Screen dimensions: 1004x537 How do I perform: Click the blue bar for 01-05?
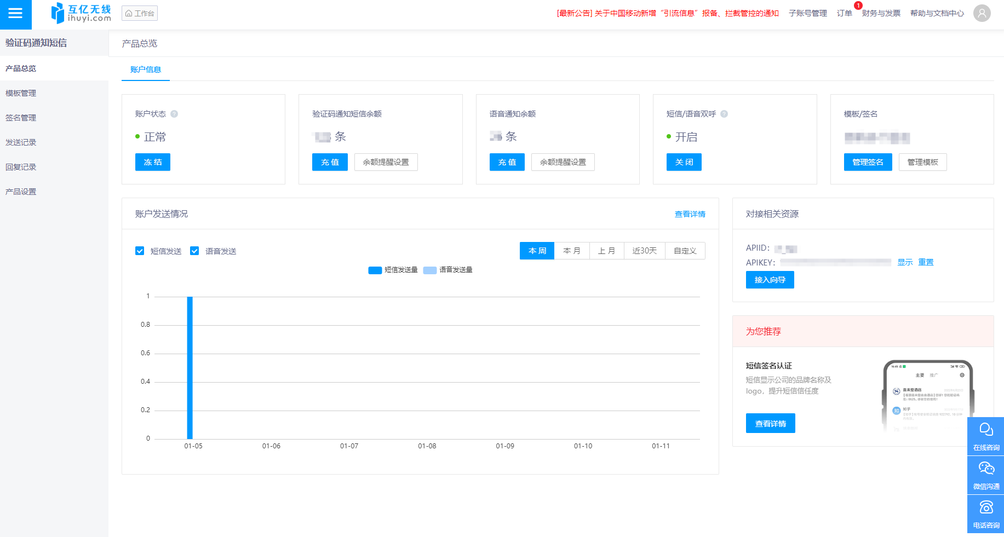[x=190, y=367]
